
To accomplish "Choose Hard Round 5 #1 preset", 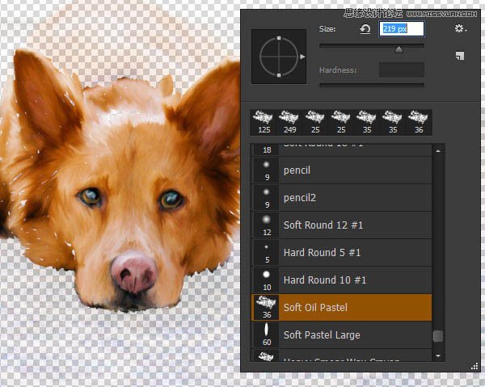I will tap(341, 253).
